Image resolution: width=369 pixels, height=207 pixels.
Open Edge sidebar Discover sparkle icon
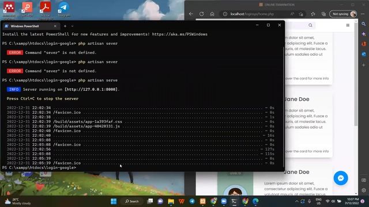[x=364, y=34]
